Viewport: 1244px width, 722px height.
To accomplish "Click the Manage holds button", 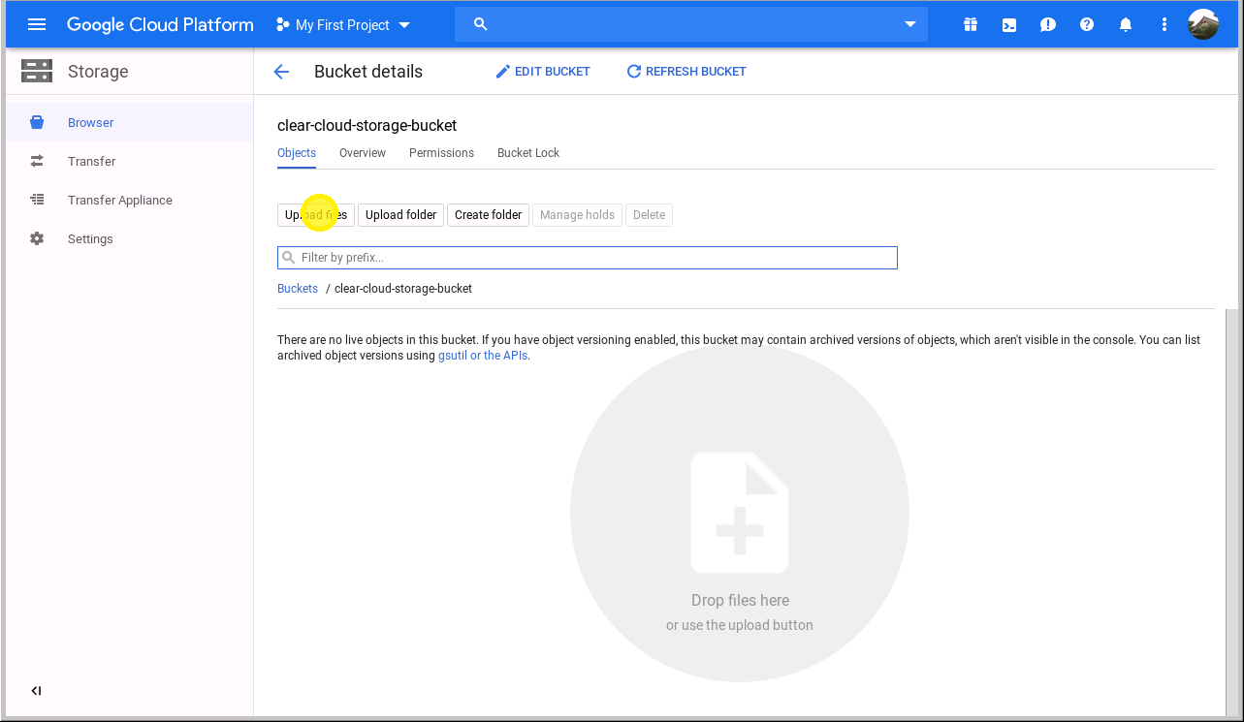I will [577, 214].
